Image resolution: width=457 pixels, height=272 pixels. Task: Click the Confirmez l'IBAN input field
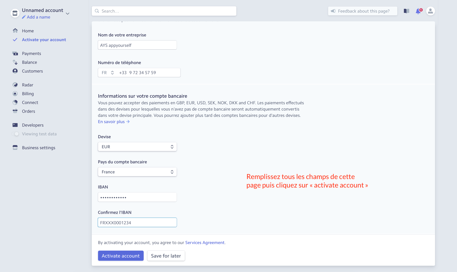click(137, 222)
